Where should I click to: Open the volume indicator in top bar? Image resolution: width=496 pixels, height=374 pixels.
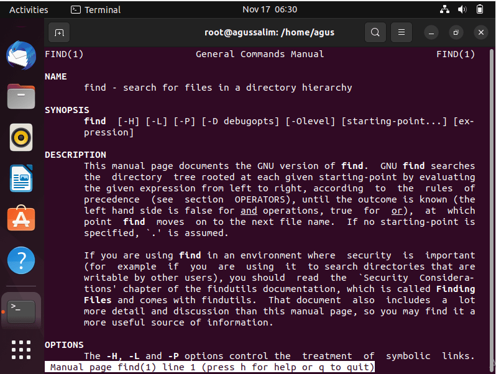462,9
